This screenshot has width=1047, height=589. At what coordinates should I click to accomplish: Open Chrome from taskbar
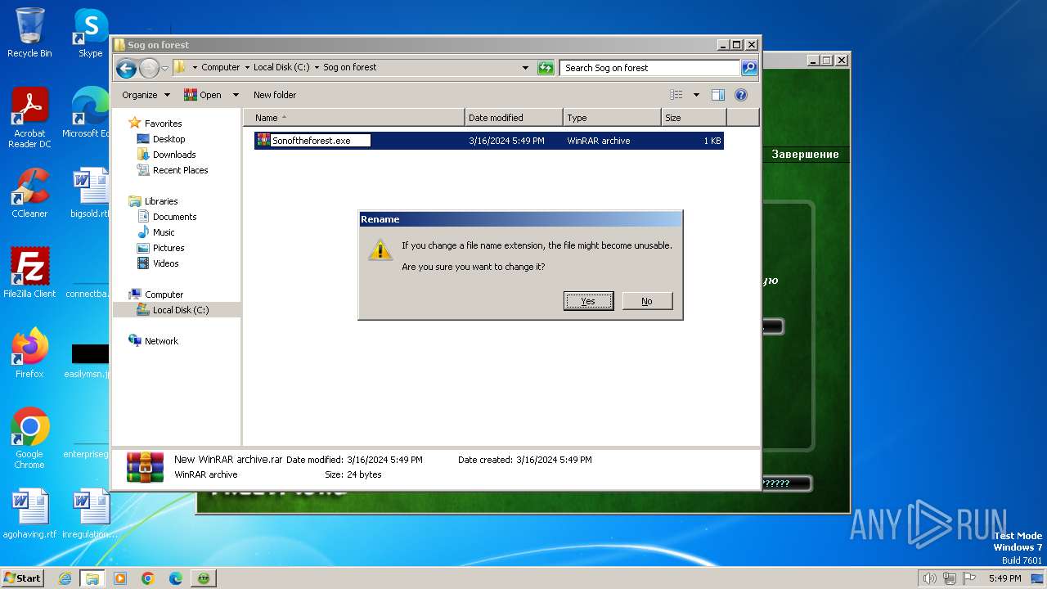pos(148,578)
